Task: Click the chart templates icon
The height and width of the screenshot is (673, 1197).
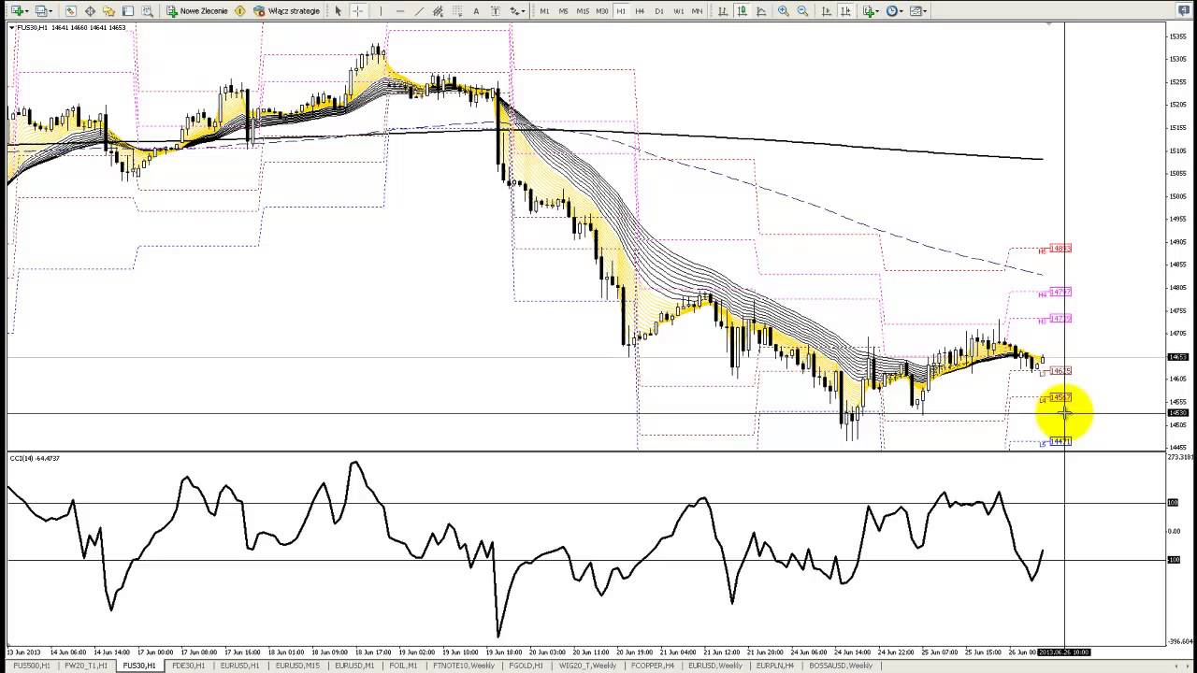Action: coord(916,11)
